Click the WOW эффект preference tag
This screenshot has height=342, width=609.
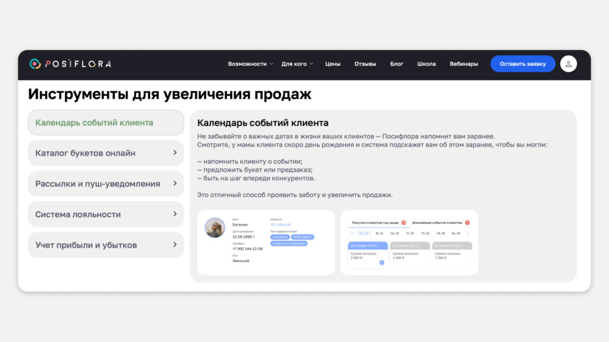point(303,237)
